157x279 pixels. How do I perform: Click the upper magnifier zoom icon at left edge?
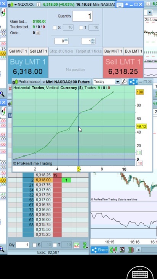[2, 93]
